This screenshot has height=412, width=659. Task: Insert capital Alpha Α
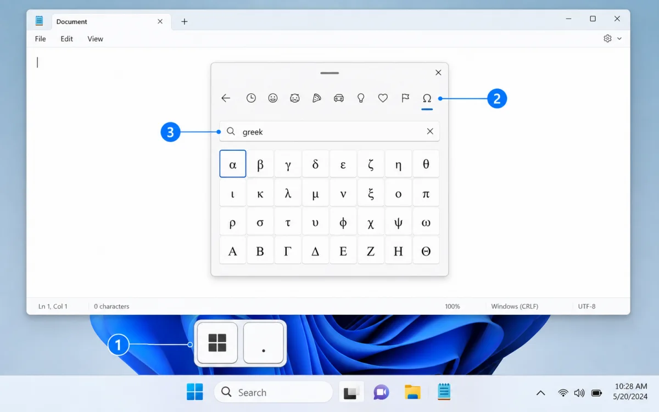pos(233,251)
